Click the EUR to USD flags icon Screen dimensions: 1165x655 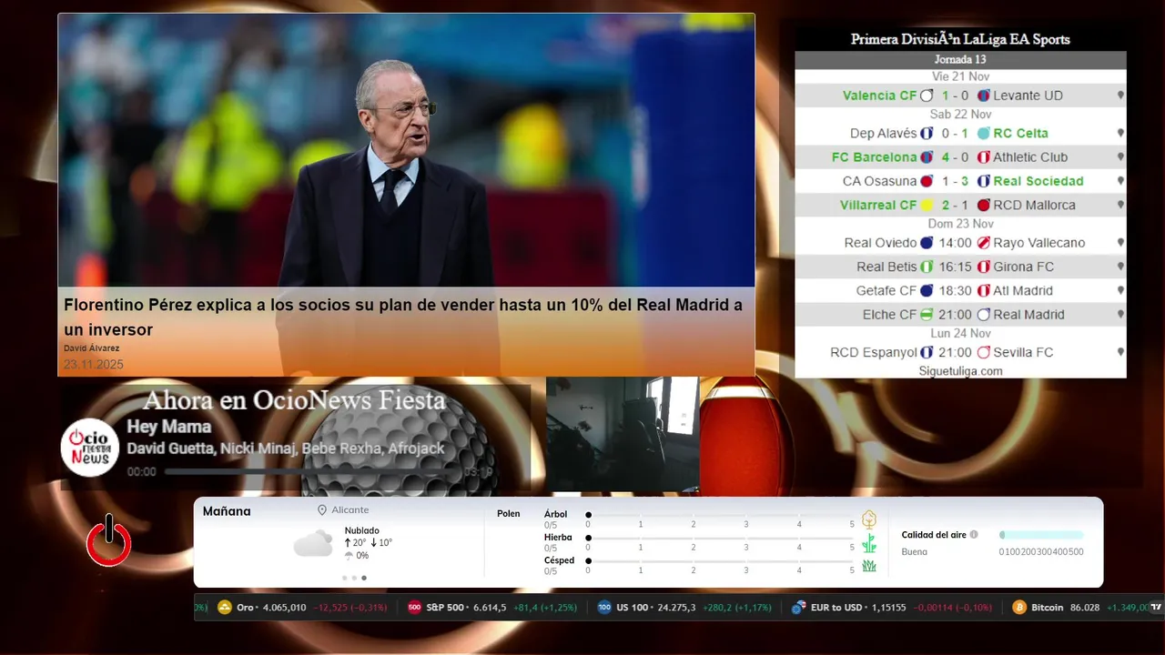tap(798, 607)
